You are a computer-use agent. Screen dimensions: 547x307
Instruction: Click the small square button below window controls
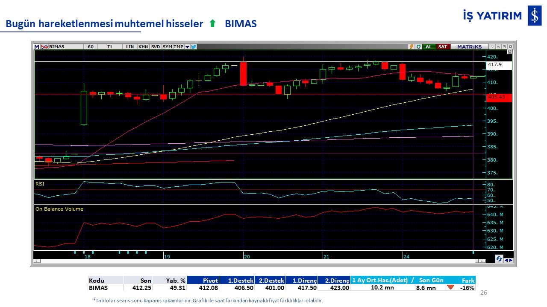[509, 52]
